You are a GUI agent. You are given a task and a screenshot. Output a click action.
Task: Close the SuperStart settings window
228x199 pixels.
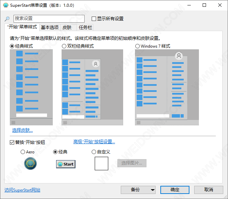coord(220,5)
